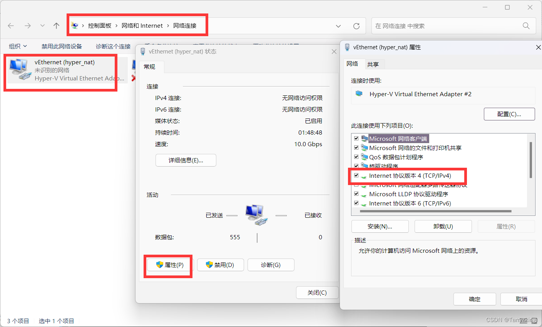Click the 控制面板 breadcrumb
The width and height of the screenshot is (542, 327).
[x=99, y=26]
